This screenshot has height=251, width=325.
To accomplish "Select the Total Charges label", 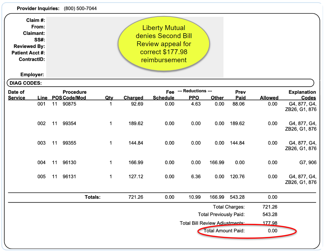I will pyautogui.click(x=229, y=207).
